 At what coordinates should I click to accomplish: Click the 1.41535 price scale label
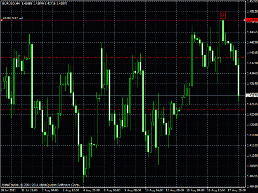(252, 145)
